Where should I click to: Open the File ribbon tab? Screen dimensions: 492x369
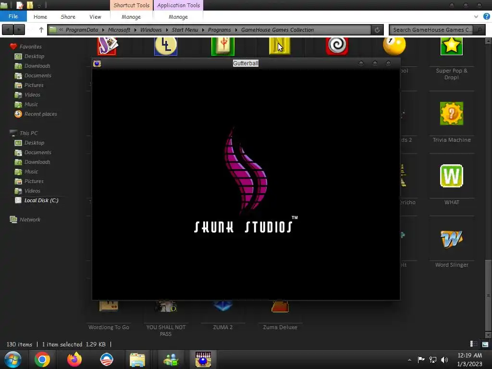[13, 16]
